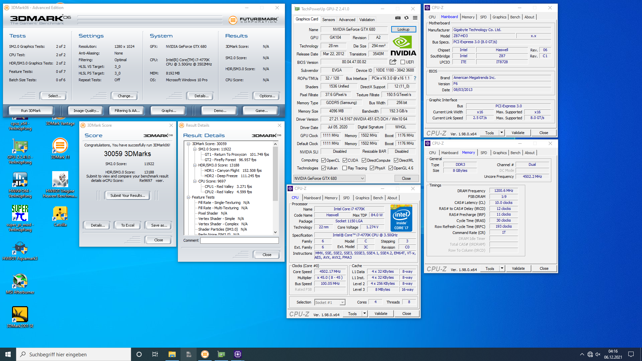Click the Bus Interface question mark icon
Image resolution: width=642 pixels, height=361 pixels.
click(415, 78)
